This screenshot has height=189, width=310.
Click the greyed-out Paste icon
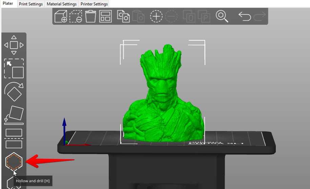click(138, 16)
